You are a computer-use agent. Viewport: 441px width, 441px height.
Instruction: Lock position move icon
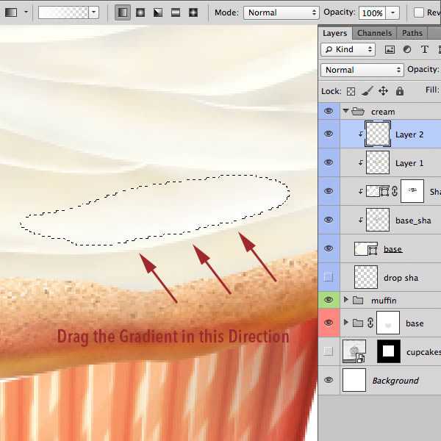pos(383,91)
